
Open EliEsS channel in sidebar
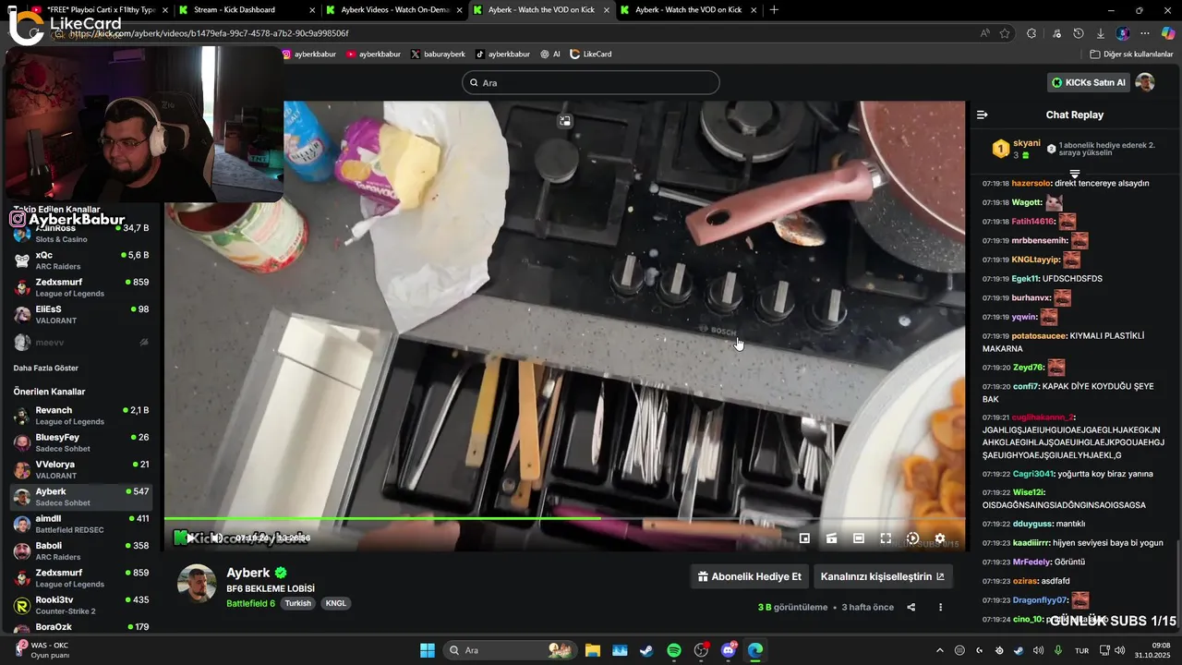coord(81,315)
